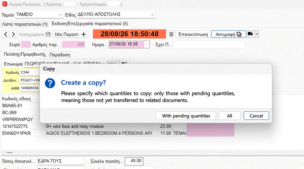304x169 pixels.
Task: Choose All in the Copy dialog
Action: pos(230,116)
